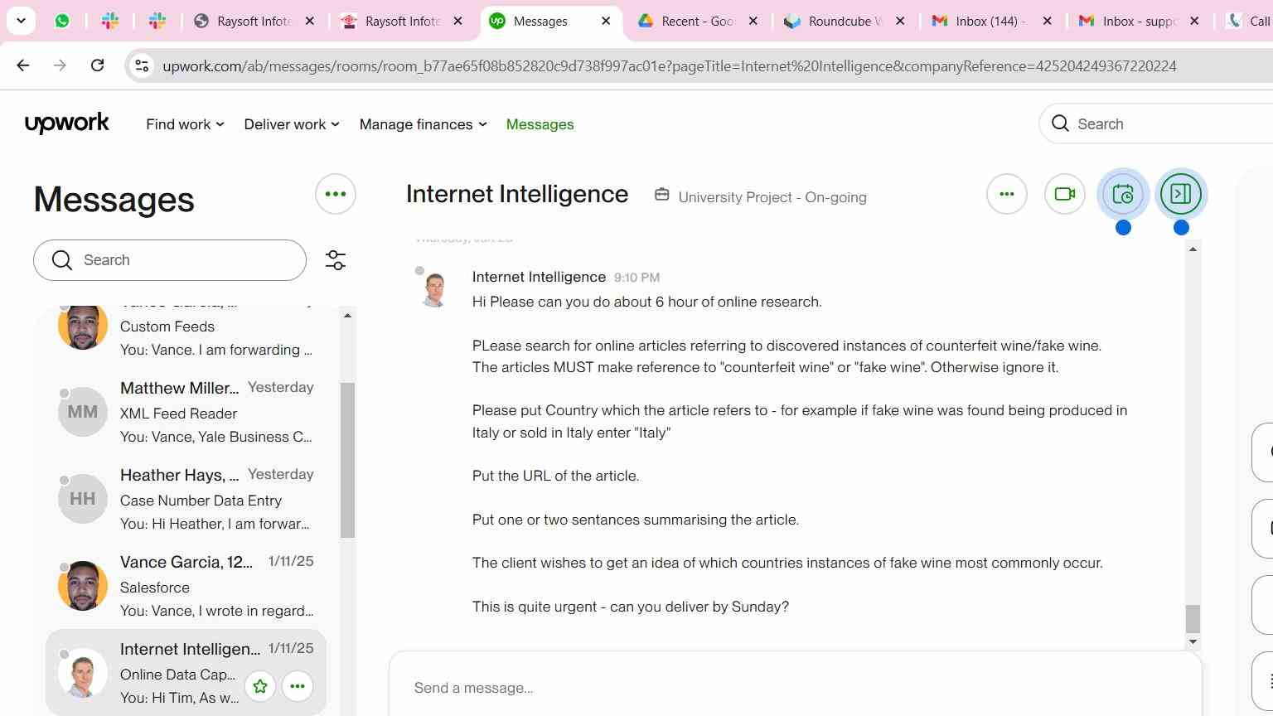The image size is (1273, 716).
Task: Click the chat scrollbar thumb
Action: coord(1193,619)
